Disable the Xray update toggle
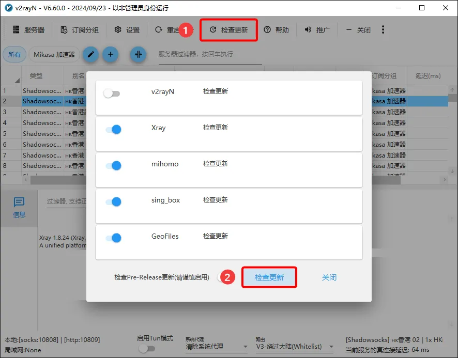This screenshot has width=458, height=358. [113, 129]
